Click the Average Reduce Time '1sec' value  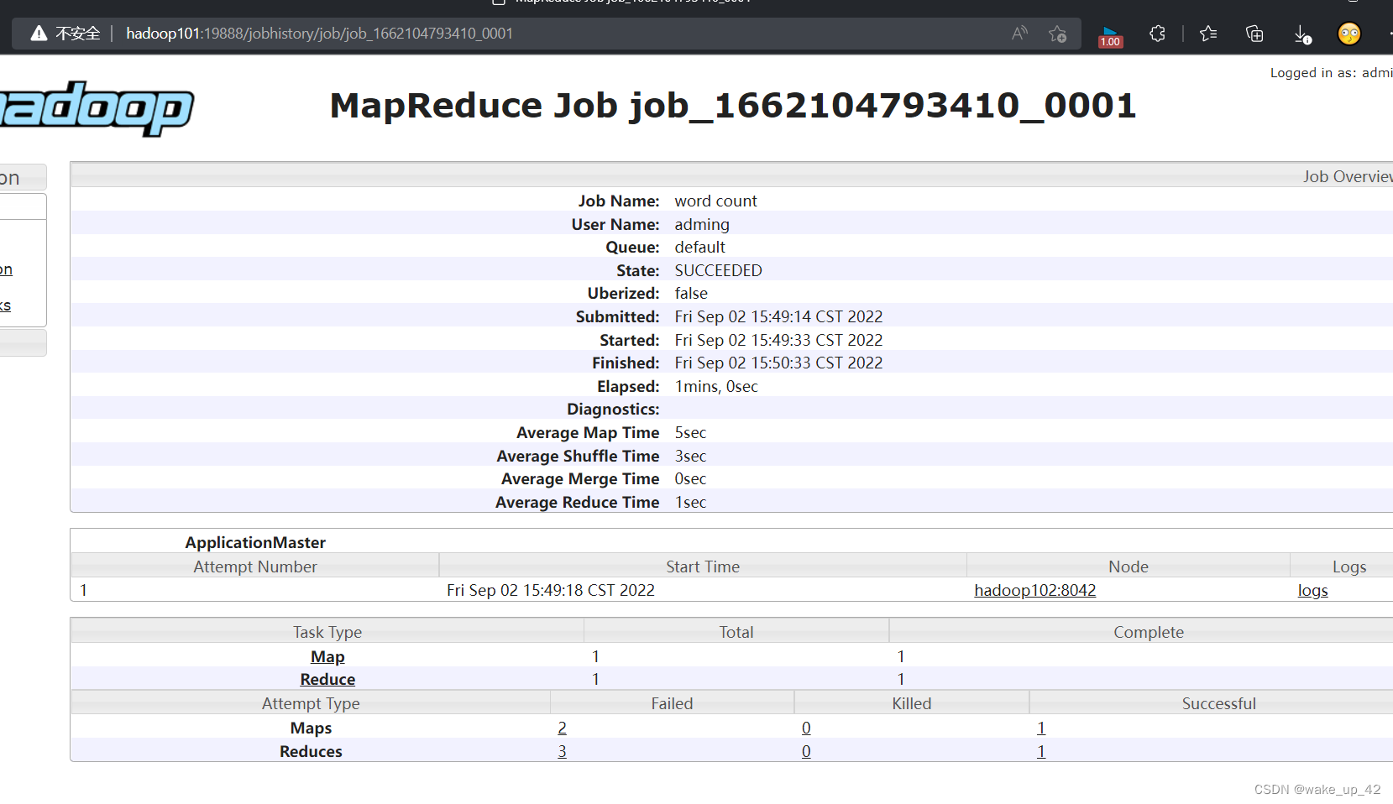click(690, 502)
